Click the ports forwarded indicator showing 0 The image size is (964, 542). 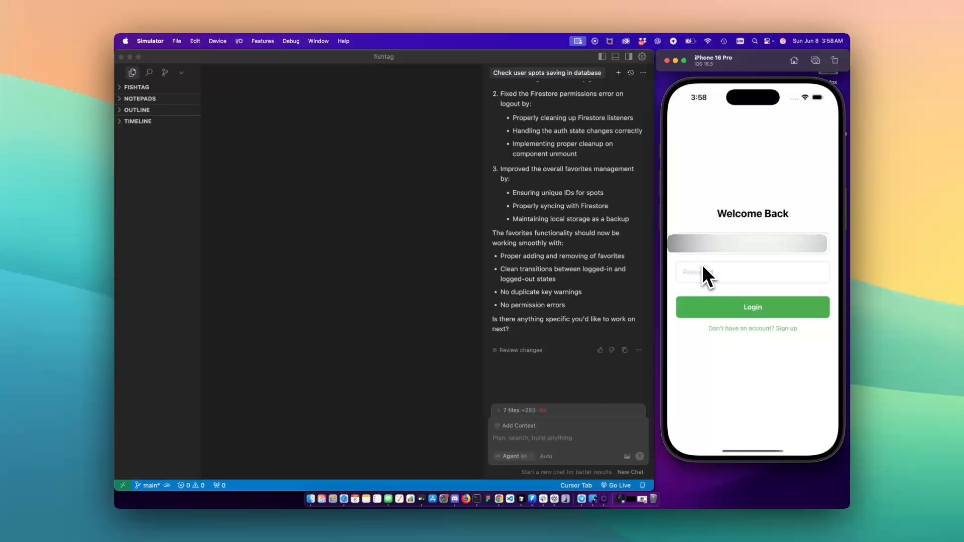219,485
